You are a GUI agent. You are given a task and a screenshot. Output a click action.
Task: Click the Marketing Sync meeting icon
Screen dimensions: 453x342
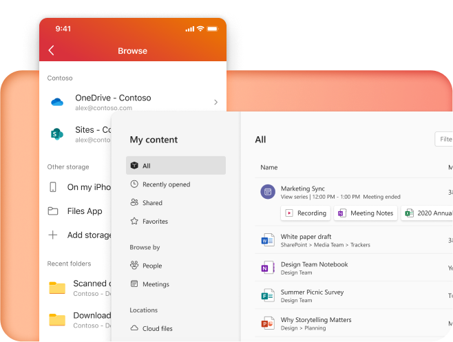click(268, 192)
